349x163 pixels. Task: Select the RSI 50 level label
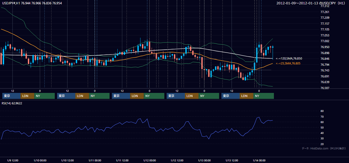[x=322, y=127]
